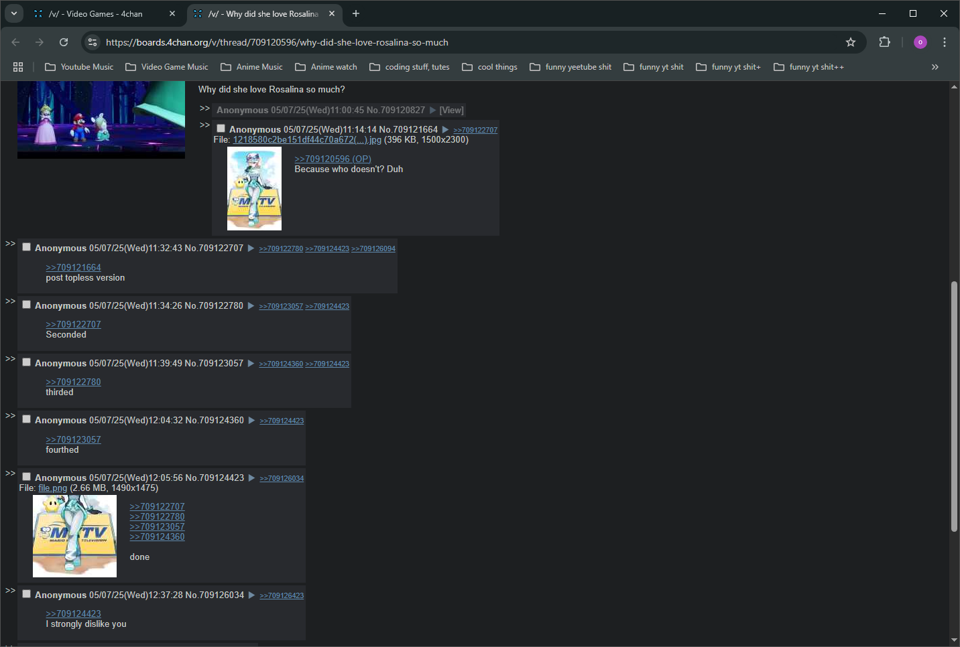Open the Chrome three-dot menu
The width and height of the screenshot is (960, 647).
click(945, 42)
